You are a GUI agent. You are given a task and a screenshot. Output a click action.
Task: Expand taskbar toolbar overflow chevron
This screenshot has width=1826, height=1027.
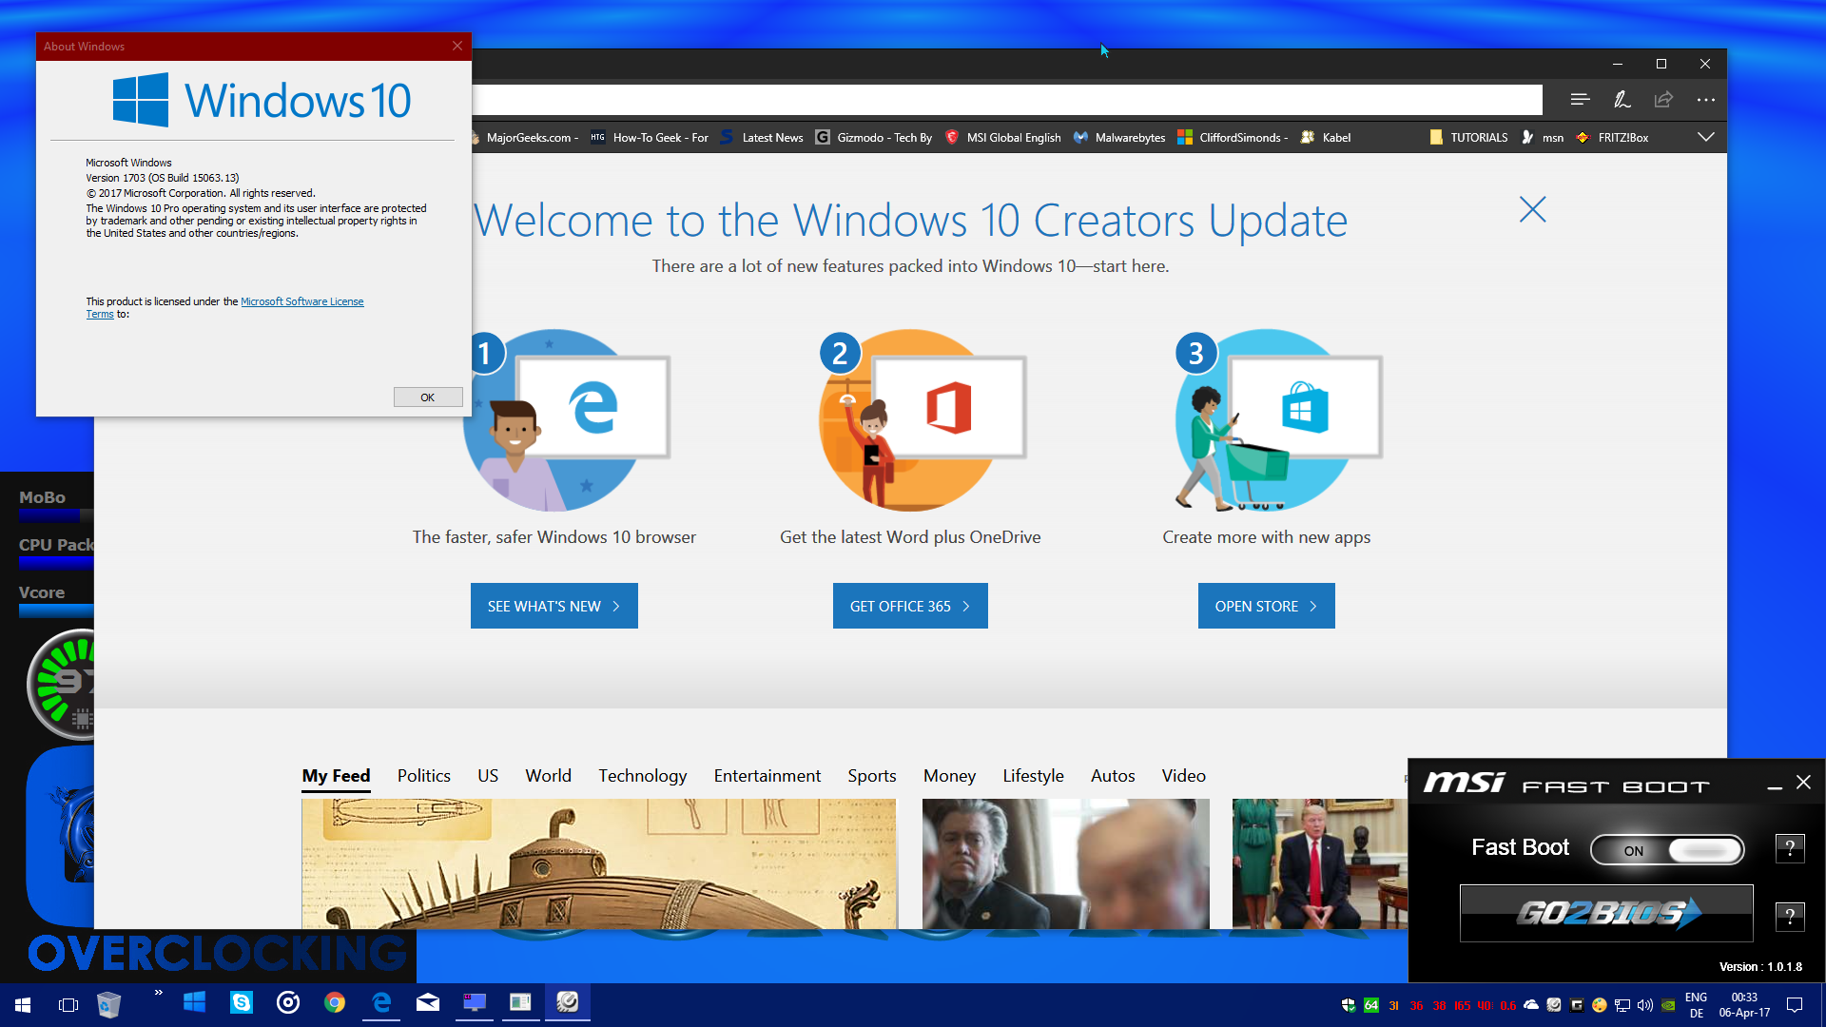click(158, 993)
